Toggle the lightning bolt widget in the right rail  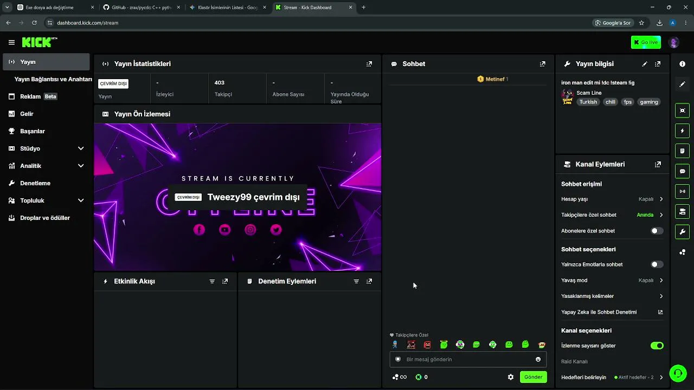[x=682, y=131]
